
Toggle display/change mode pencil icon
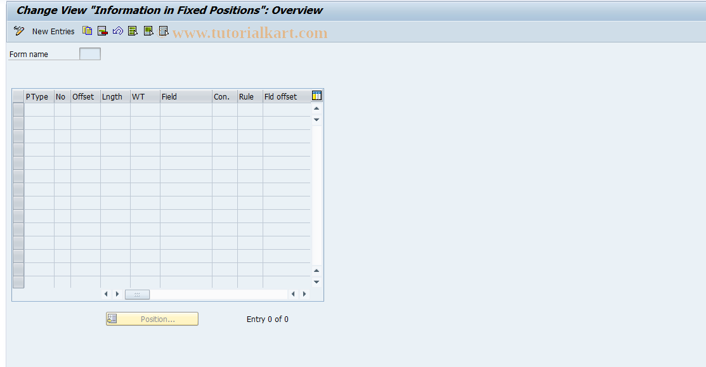[19, 31]
